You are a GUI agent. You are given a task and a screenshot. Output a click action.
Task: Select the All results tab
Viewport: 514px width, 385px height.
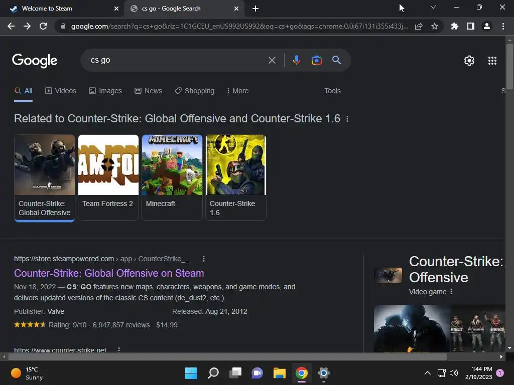point(23,91)
